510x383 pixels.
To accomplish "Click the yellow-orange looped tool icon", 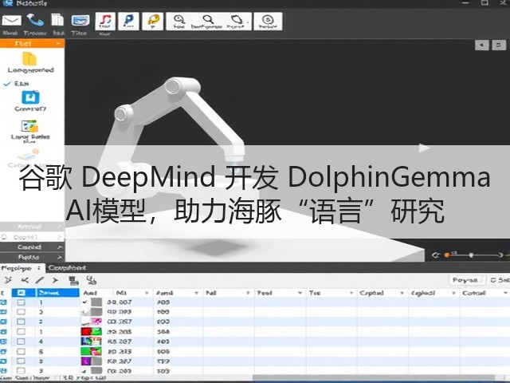I will tap(152, 22).
